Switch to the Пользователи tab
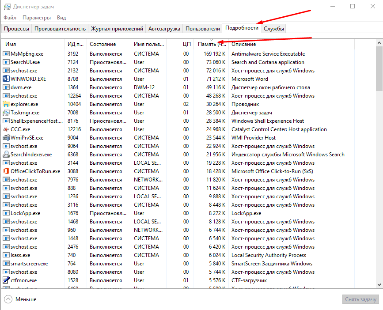Screen dimensions: 383x310 [x=203, y=29]
